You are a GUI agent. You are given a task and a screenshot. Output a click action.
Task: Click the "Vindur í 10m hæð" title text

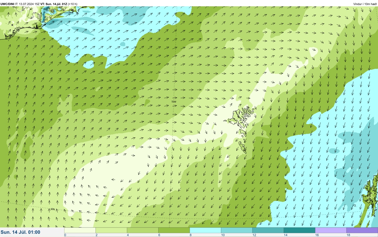pos(365,4)
